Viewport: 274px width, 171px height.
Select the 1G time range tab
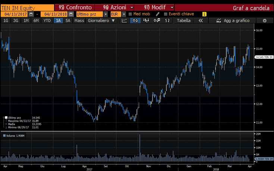pyautogui.click(x=6, y=20)
